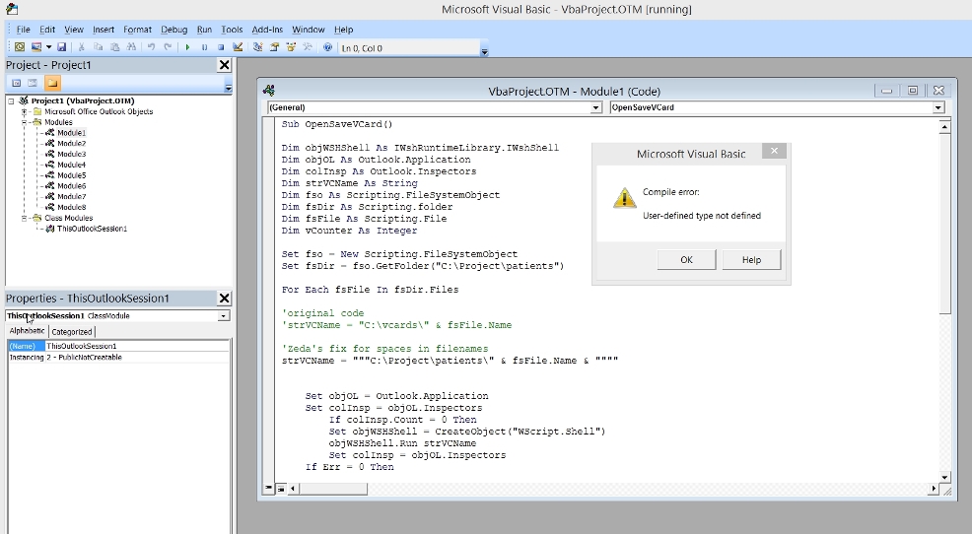Image resolution: width=972 pixels, height=534 pixels.
Task: Open the Debug menu
Action: pos(174,30)
